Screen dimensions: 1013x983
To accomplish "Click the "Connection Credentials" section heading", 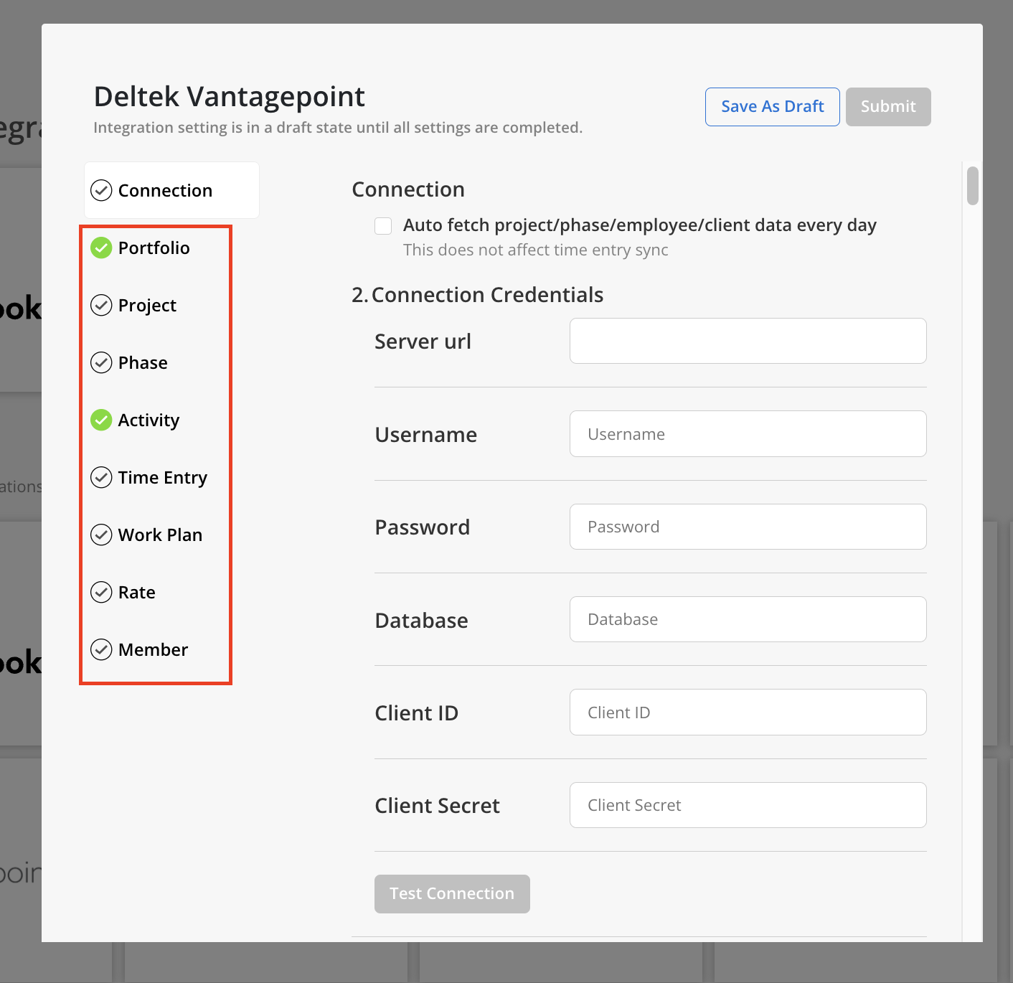I will tap(487, 295).
